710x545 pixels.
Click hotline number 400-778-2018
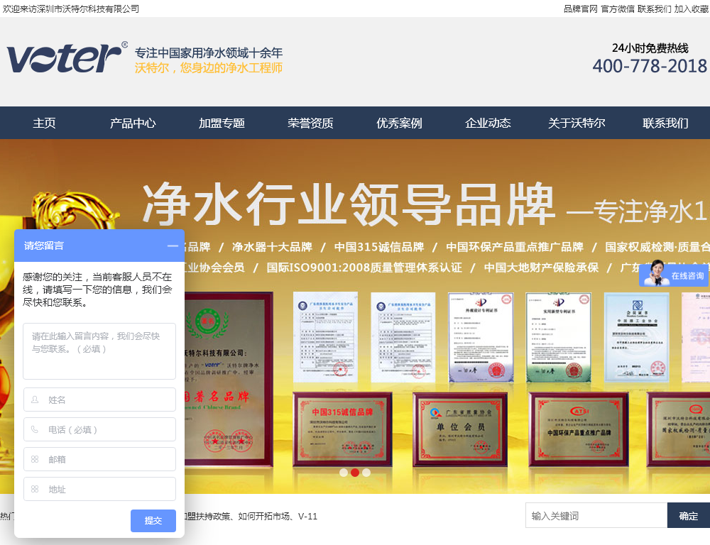point(650,66)
